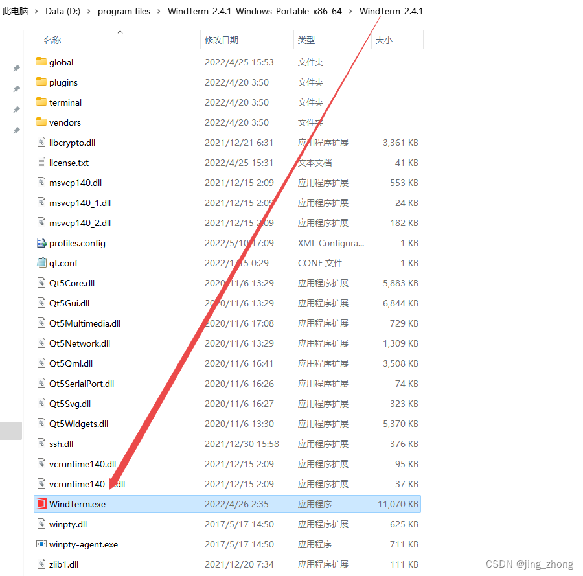Click the zlib1.dll file icon

[41, 564]
